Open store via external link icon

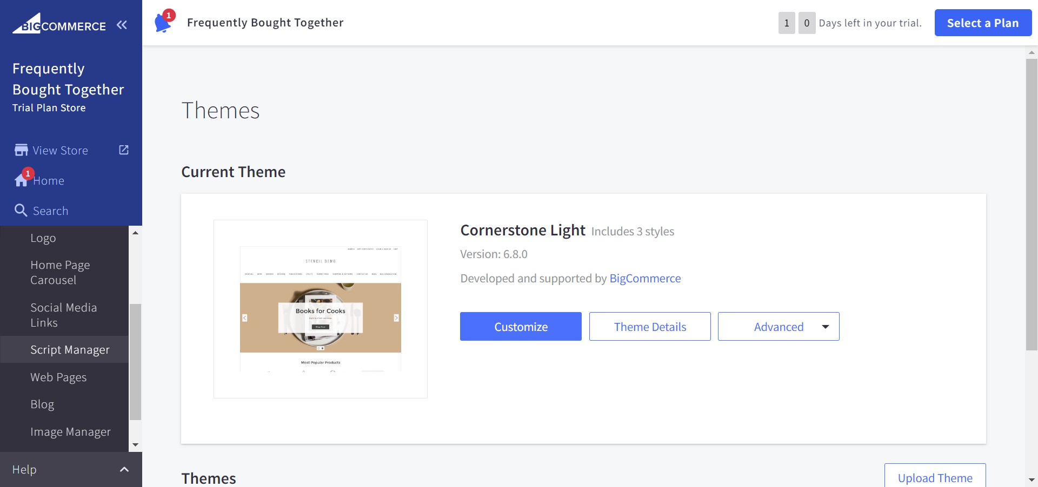pyautogui.click(x=124, y=150)
